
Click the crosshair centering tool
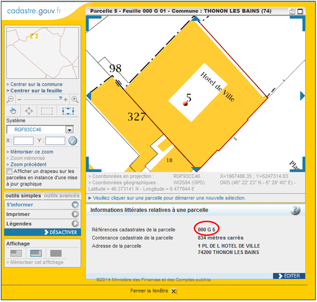pos(29,111)
